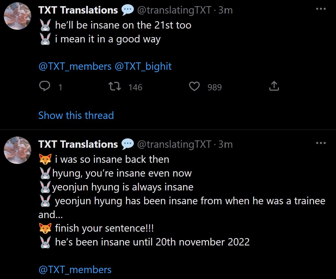
Task: Like the first tweet with heart icon
Action: pyautogui.click(x=194, y=86)
